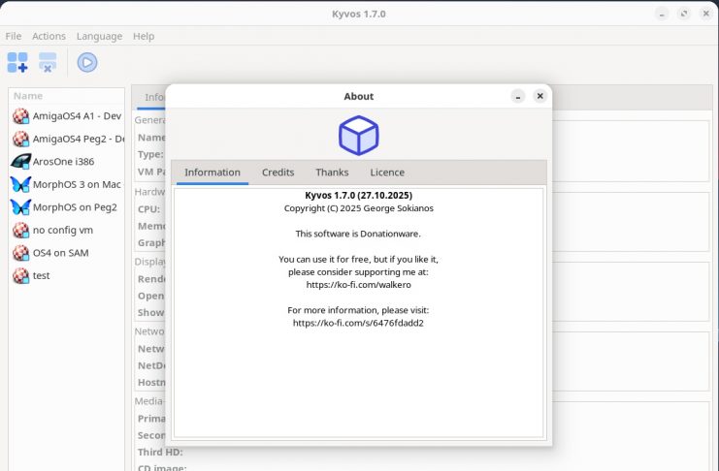Switch to the Licence tab

coord(387,173)
